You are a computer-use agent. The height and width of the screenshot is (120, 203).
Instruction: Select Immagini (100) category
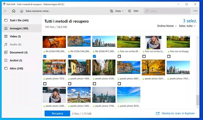point(22,29)
